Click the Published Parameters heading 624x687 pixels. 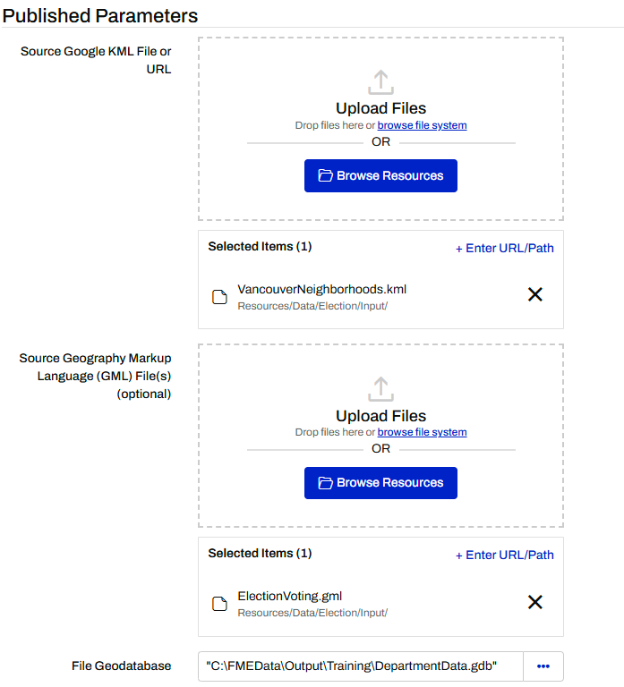(100, 15)
